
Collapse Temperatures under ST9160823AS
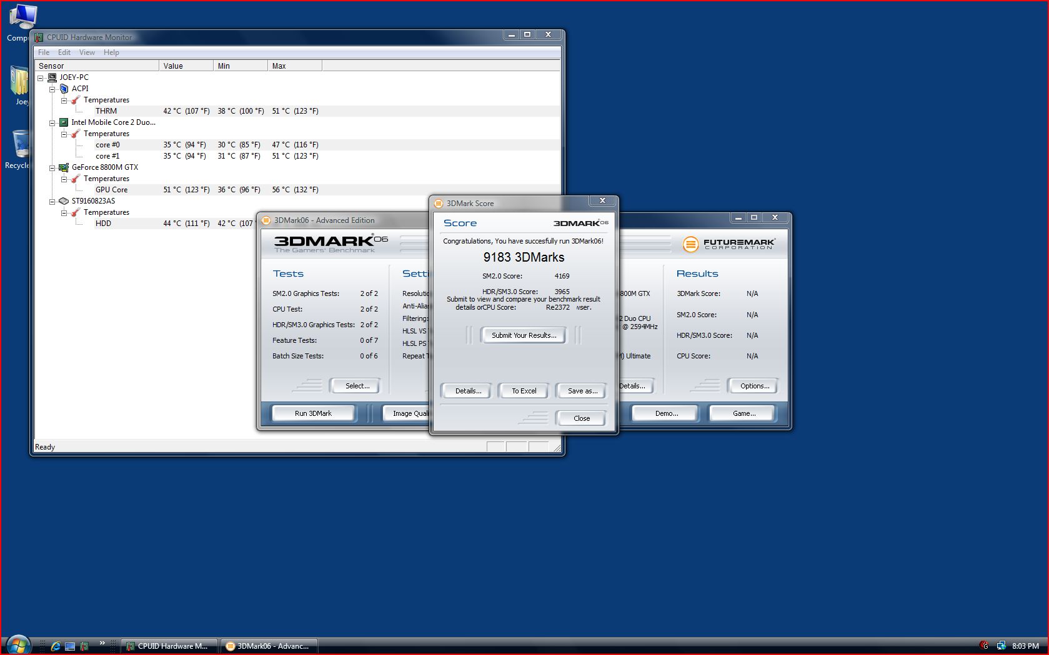pos(64,213)
